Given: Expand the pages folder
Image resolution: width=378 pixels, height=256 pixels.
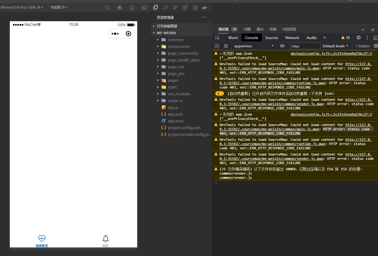Looking at the screenshot, I should (181, 80).
